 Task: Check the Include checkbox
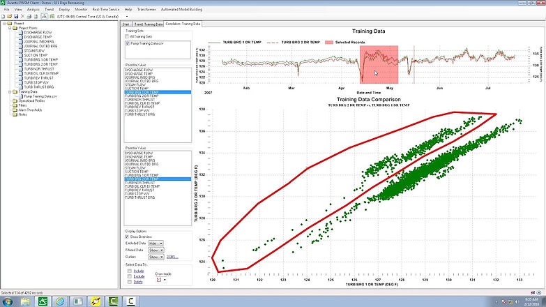pos(130,271)
